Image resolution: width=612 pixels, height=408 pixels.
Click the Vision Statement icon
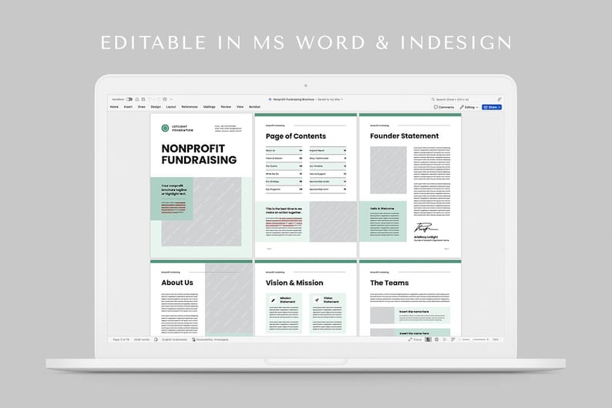317,300
